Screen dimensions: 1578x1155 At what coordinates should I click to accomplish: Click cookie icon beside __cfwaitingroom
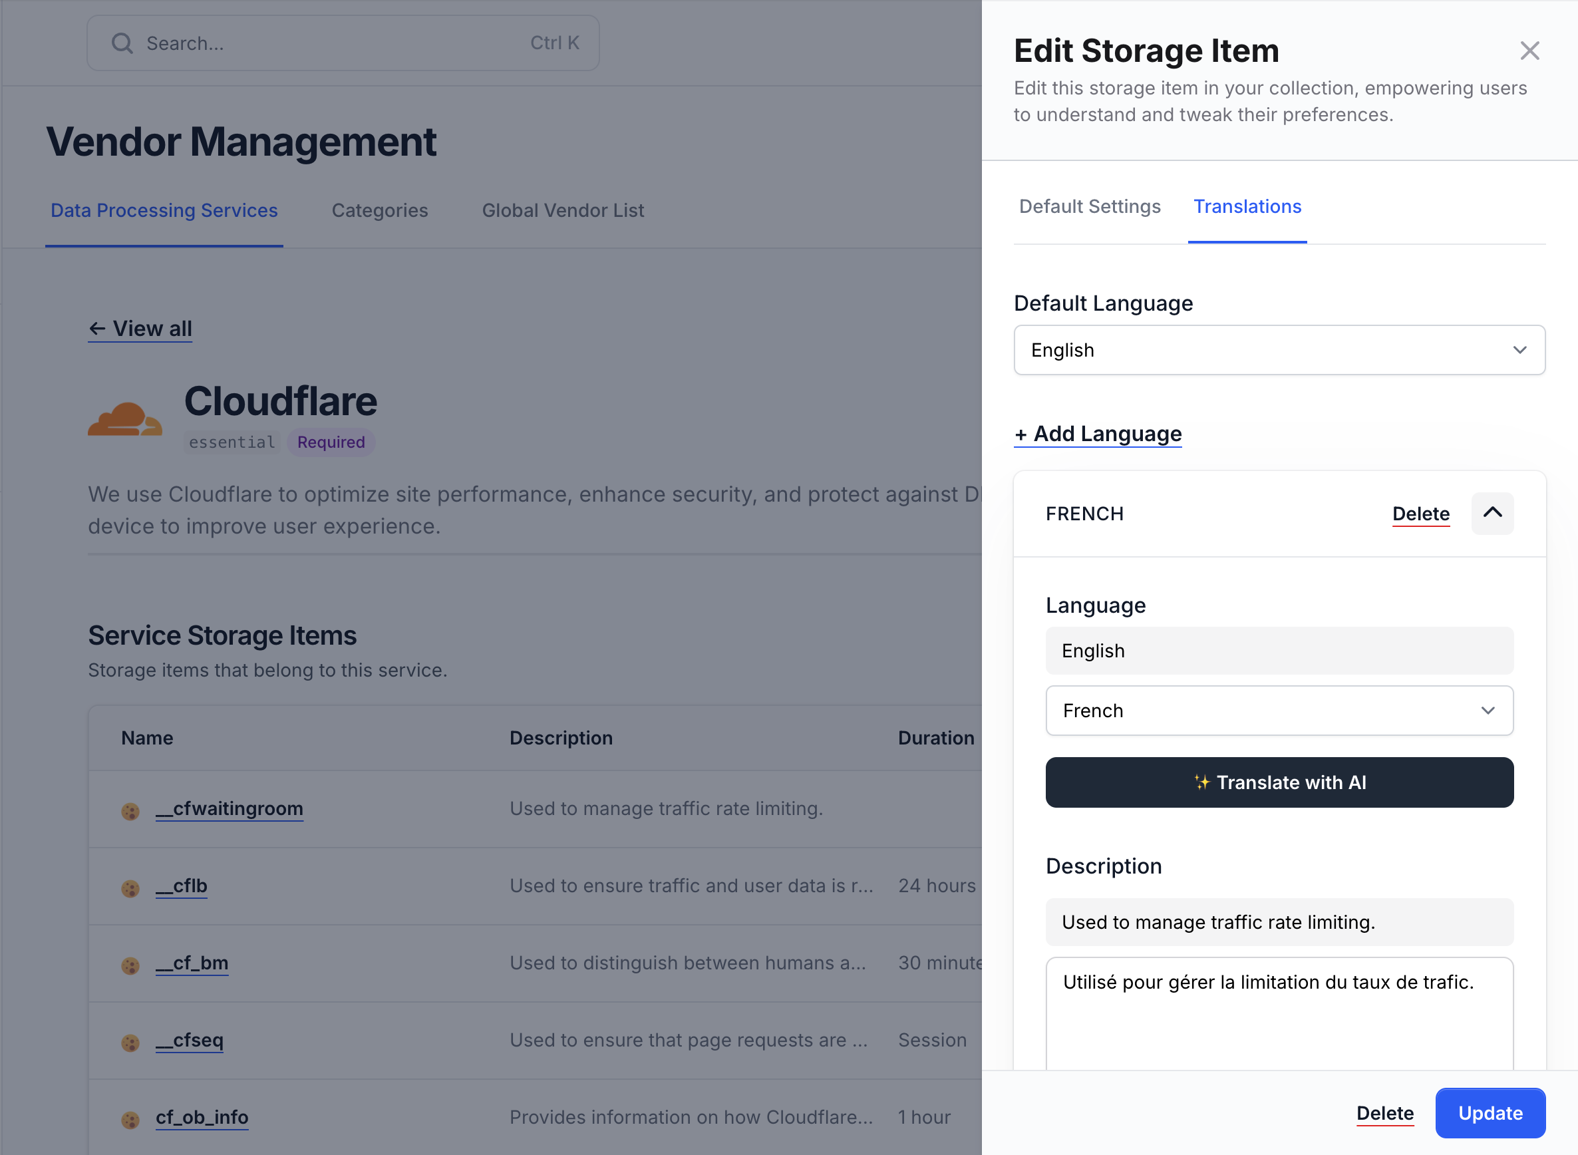[x=130, y=811]
